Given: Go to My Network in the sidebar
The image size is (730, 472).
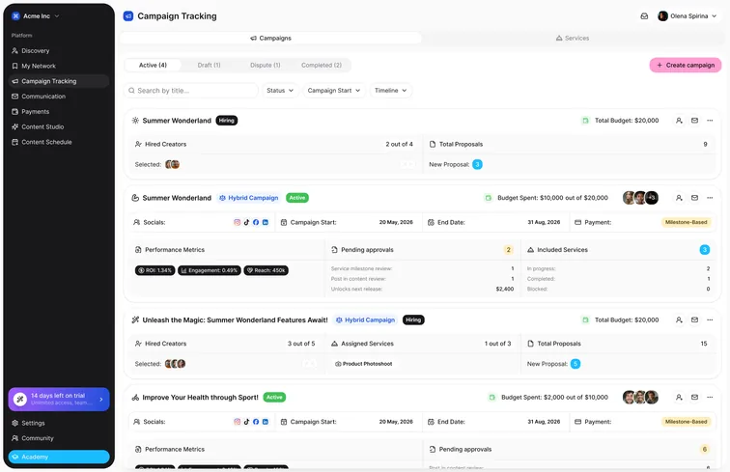Looking at the screenshot, I should coord(59,66).
